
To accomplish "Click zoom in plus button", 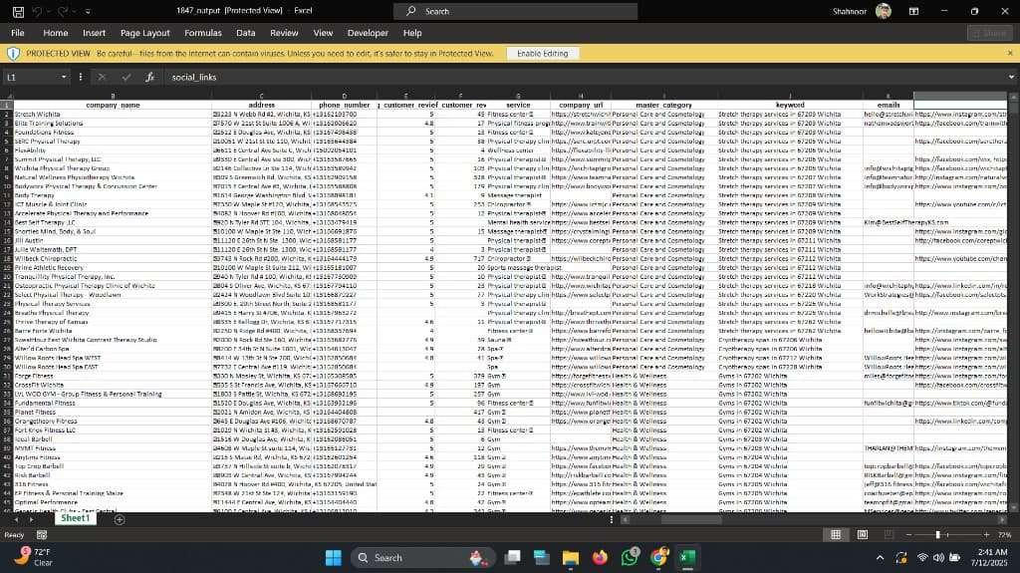I will (986, 534).
